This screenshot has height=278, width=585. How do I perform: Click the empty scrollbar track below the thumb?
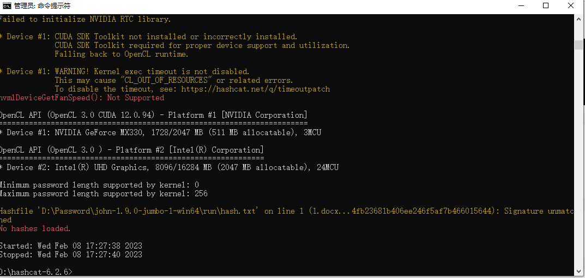[578, 160]
